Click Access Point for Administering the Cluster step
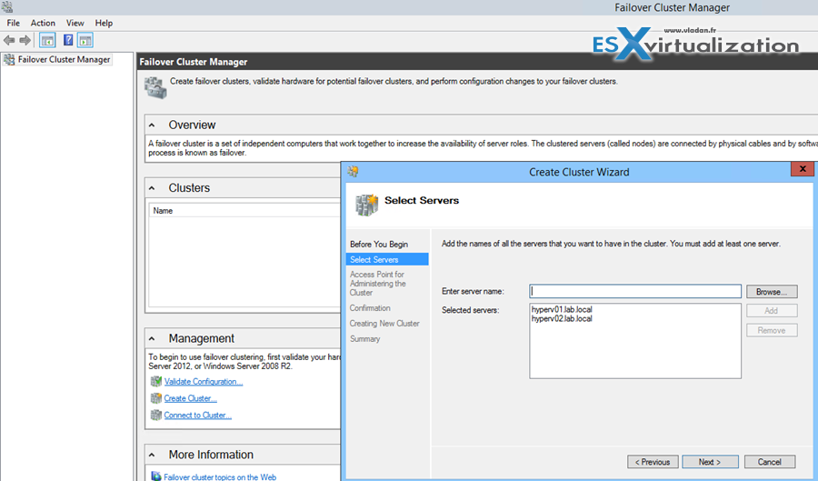Viewport: 818px width, 481px height. [x=378, y=284]
